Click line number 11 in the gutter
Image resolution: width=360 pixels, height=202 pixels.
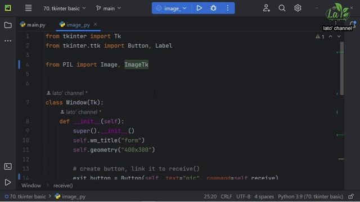pyautogui.click(x=26, y=150)
